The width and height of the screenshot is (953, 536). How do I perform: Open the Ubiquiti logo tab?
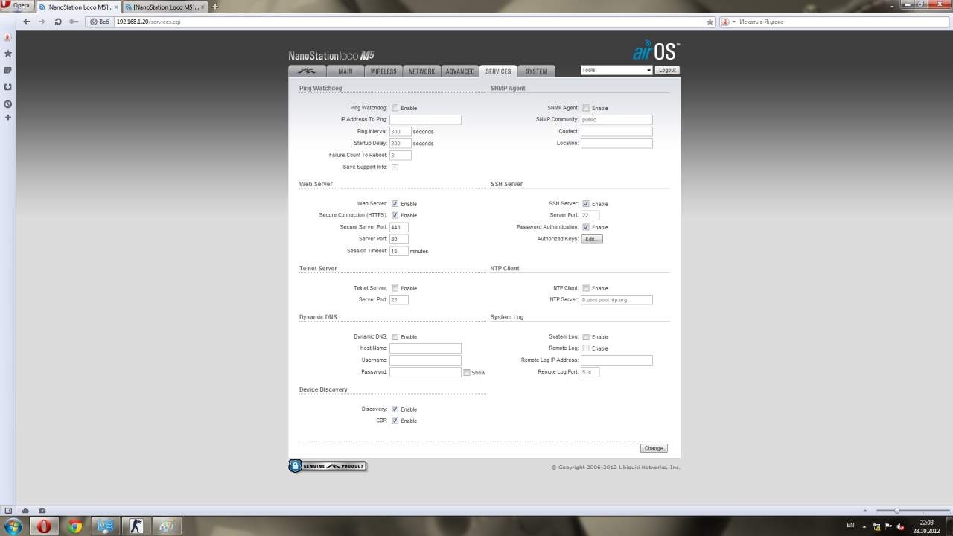click(x=307, y=71)
